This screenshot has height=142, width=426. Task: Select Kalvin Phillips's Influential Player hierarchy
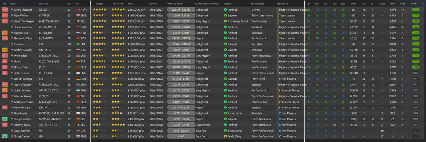[289, 107]
